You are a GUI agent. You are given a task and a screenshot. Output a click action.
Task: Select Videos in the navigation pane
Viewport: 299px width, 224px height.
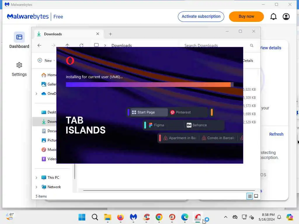[x=49, y=159]
